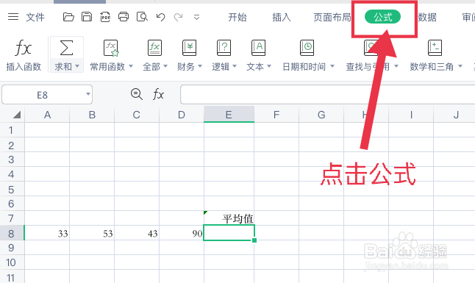Open the 常用函数 icon

click(111, 49)
